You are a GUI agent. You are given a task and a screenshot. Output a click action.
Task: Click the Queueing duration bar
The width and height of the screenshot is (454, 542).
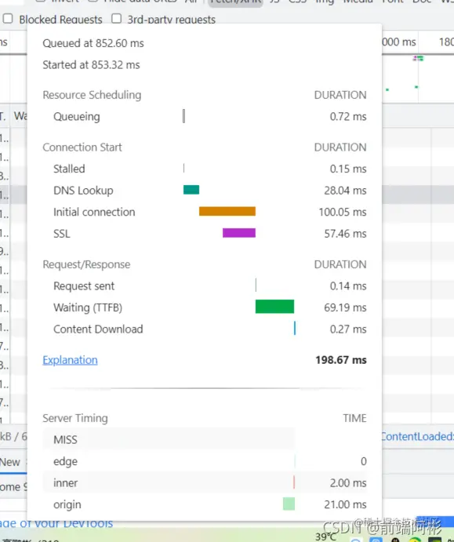click(x=183, y=116)
